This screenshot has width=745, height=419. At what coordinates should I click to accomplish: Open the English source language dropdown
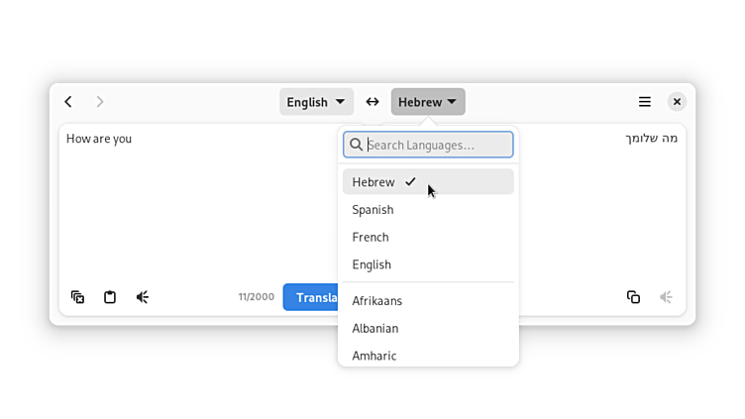coord(316,102)
